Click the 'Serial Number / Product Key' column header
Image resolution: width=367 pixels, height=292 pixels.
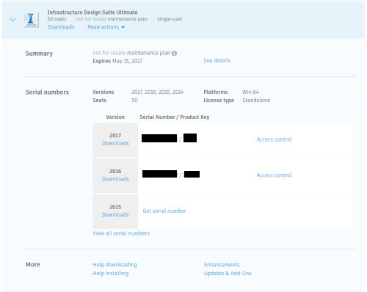point(175,117)
